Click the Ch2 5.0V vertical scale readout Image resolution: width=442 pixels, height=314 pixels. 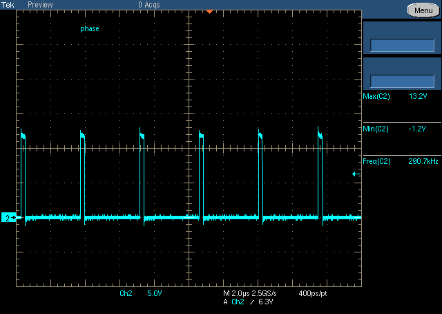point(141,294)
